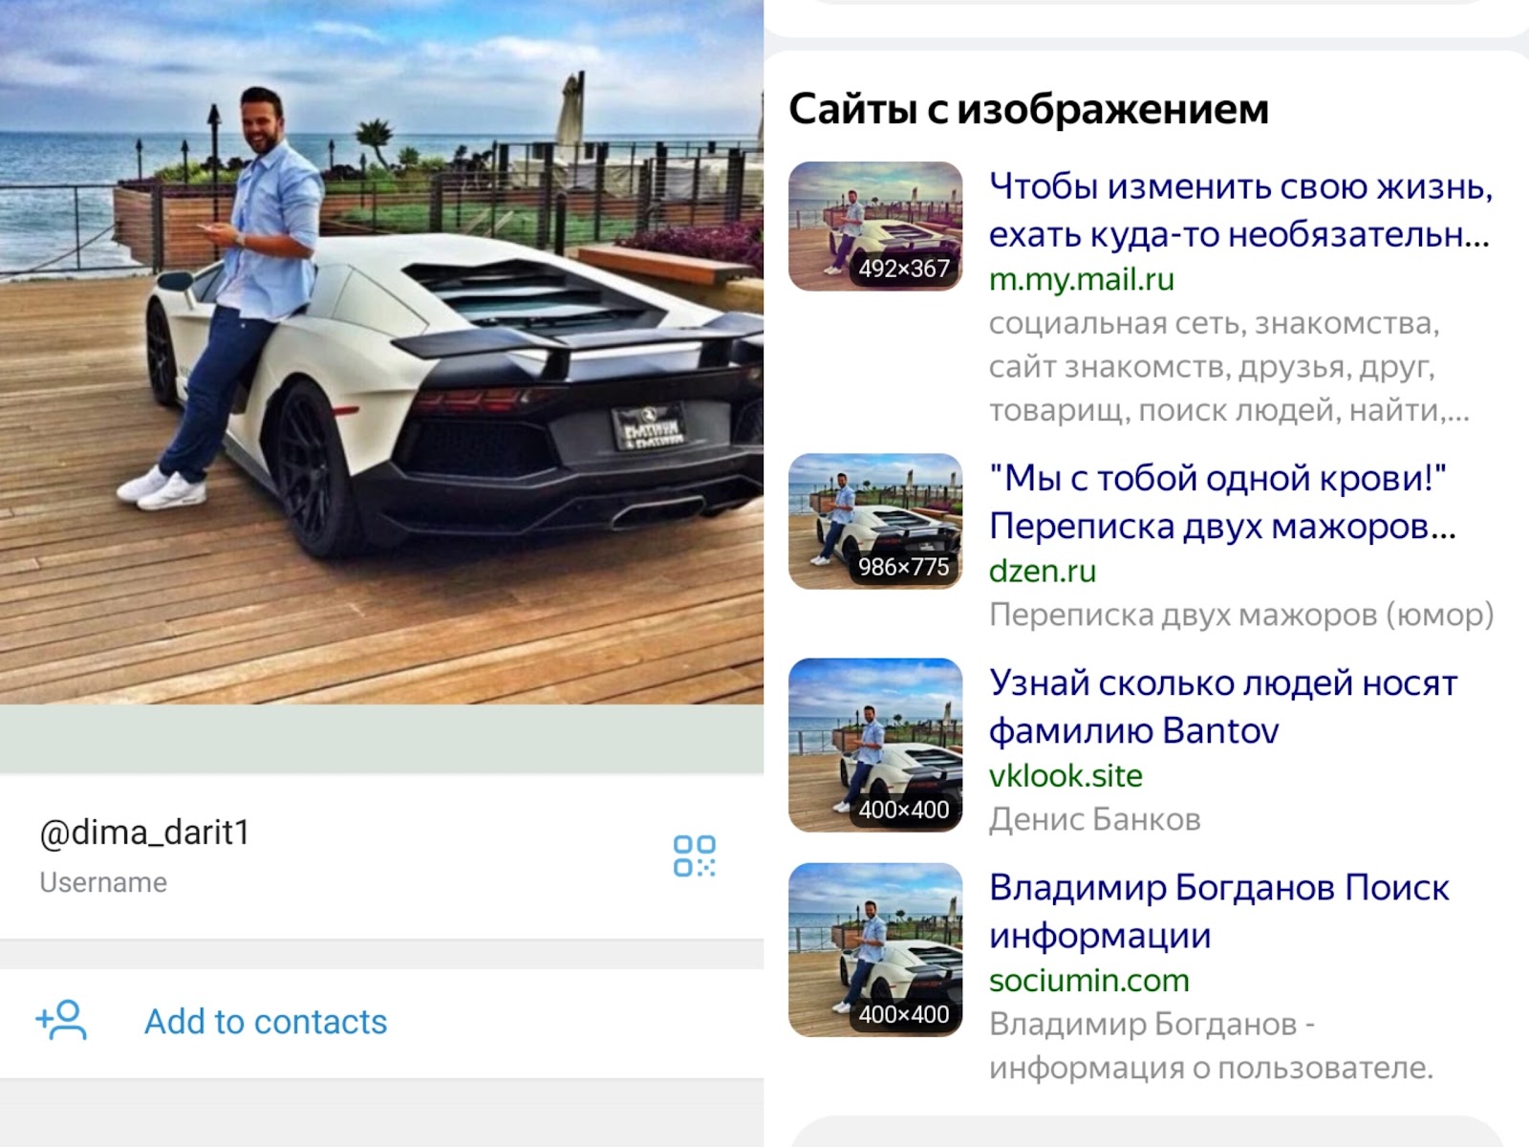Open the 986×775 image thumbnail
The height and width of the screenshot is (1147, 1529).
pyautogui.click(x=875, y=521)
